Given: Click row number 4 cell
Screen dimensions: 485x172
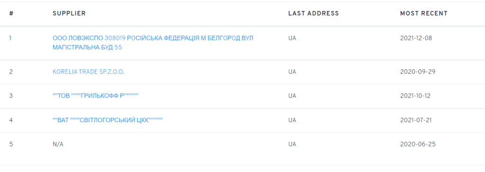Looking at the screenshot, I should click(11, 120).
